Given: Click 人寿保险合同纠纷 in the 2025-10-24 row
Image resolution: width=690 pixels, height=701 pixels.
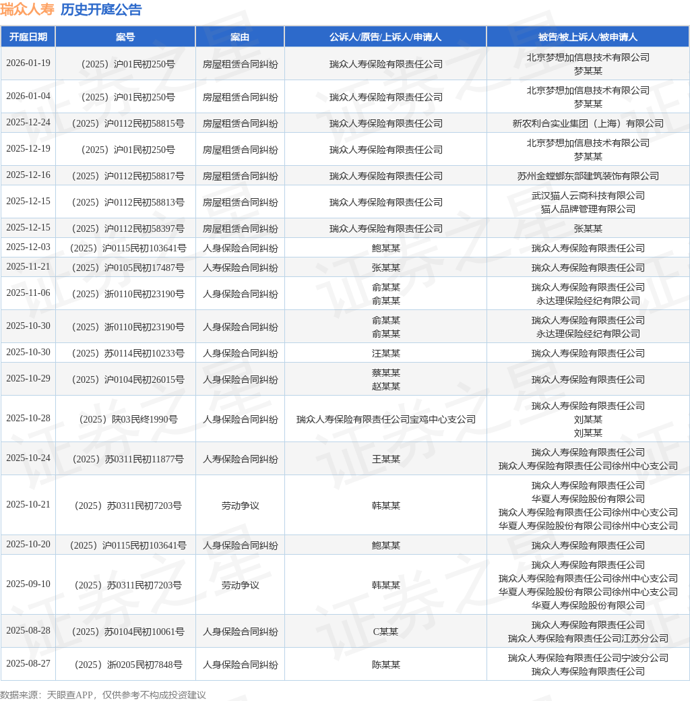Looking at the screenshot, I should click(240, 460).
